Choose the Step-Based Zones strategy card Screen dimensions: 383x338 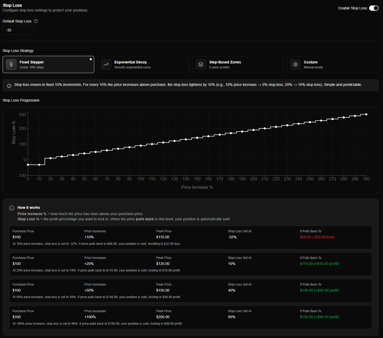click(238, 64)
